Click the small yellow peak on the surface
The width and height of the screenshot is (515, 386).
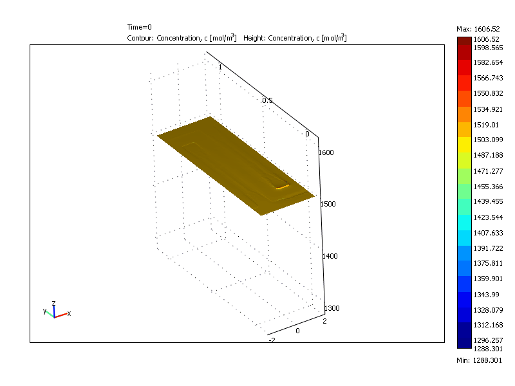(x=282, y=187)
